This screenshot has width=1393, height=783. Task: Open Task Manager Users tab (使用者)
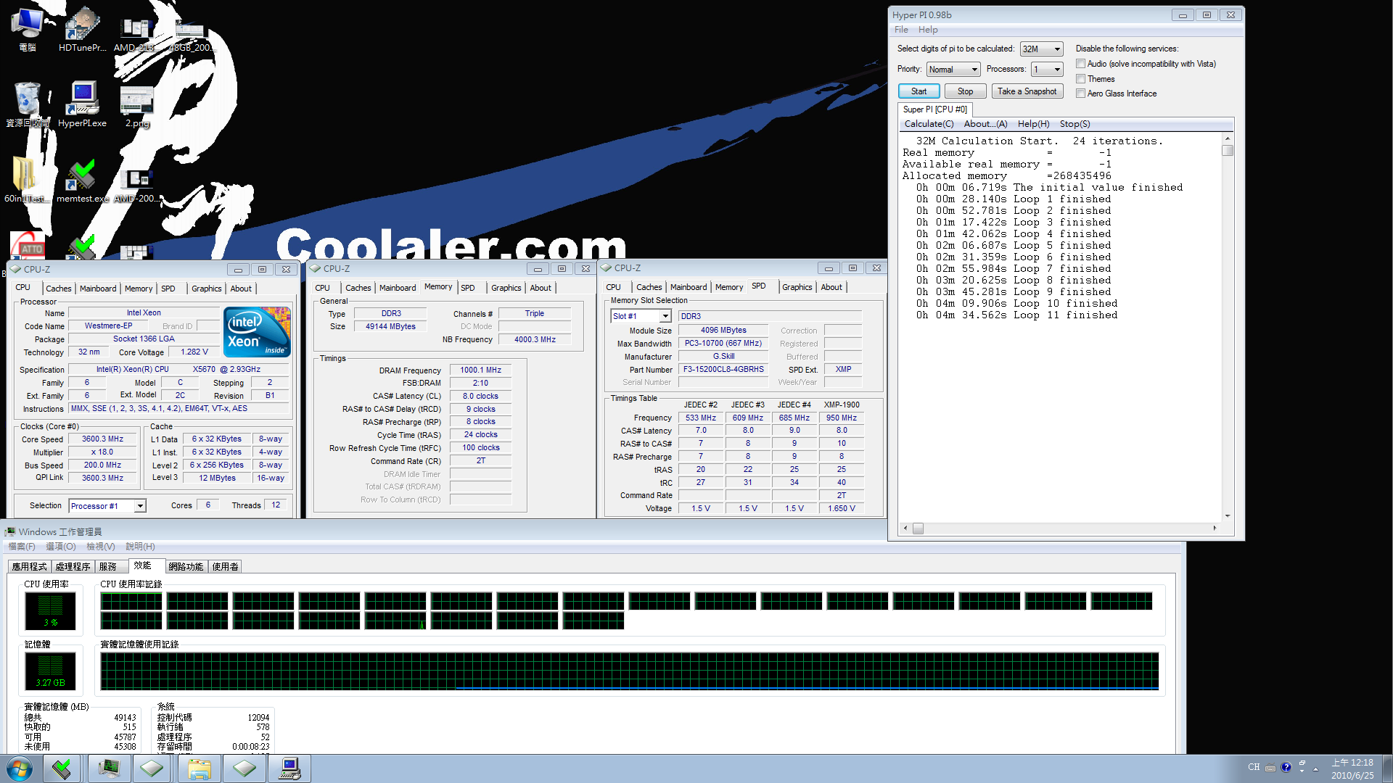click(225, 567)
